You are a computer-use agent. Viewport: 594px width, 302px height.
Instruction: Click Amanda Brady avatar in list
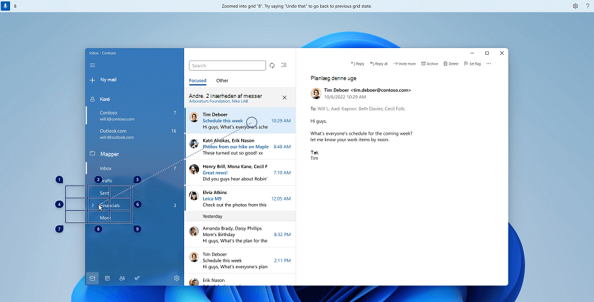point(194,231)
